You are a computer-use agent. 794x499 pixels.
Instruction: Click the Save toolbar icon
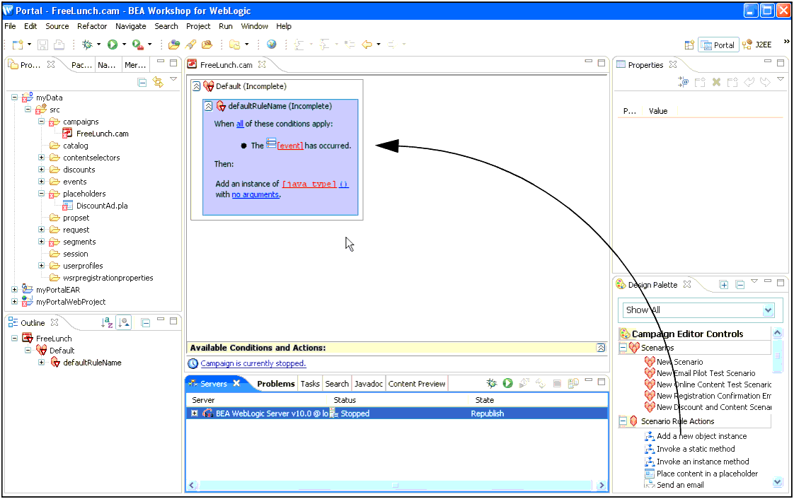click(43, 45)
